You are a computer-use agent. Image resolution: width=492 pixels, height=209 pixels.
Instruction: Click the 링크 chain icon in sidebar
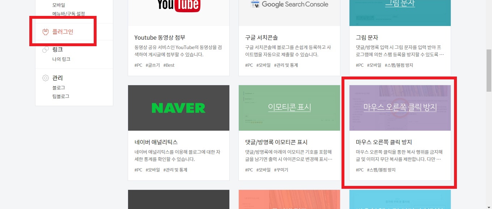click(46, 49)
